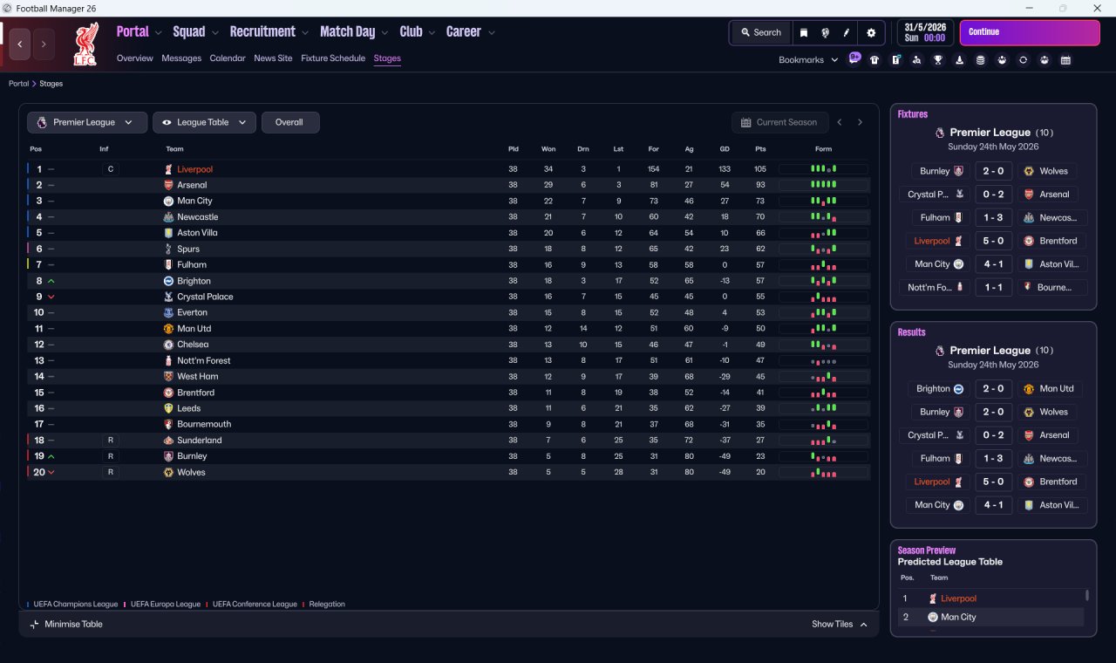
Task: Select the Stages tab
Action: 387,58
